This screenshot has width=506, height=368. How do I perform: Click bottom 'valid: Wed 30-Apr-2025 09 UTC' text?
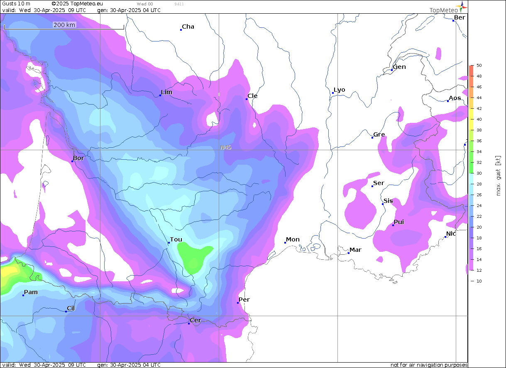44,365
